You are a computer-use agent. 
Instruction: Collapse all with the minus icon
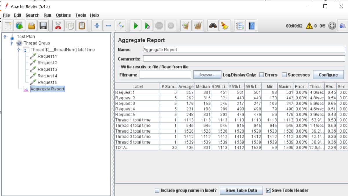click(108, 26)
